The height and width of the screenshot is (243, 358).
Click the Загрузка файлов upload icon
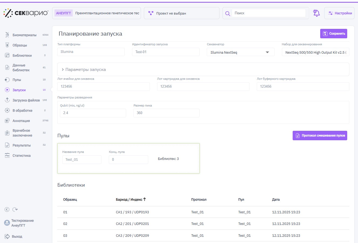coord(7,100)
